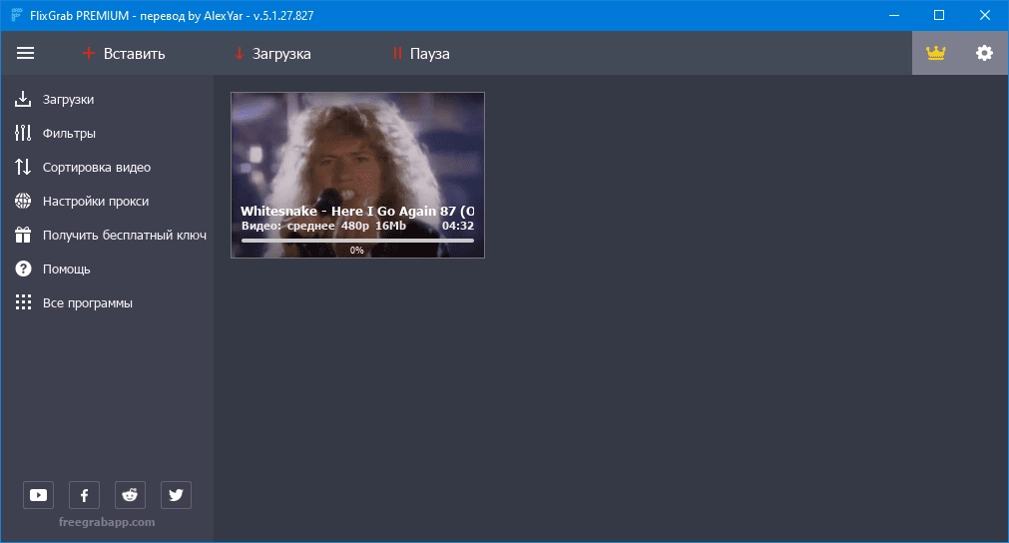This screenshot has height=543, width=1009.
Task: Minimize the FlixGrab window
Action: point(894,15)
